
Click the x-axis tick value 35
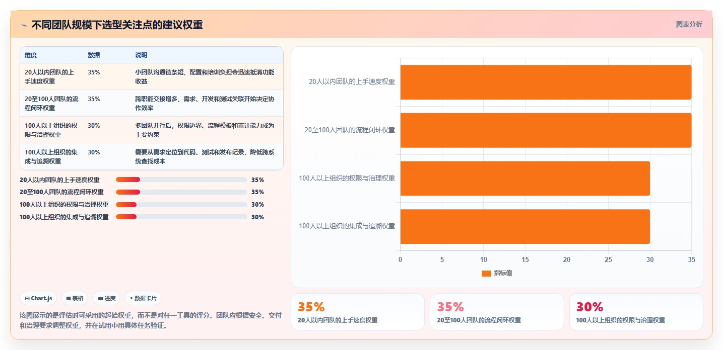pos(691,260)
